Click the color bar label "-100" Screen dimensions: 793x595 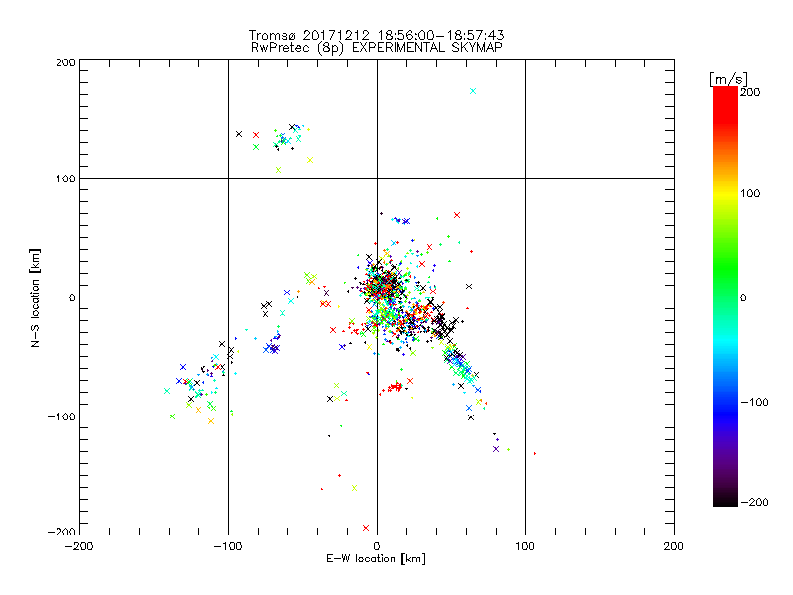point(754,402)
